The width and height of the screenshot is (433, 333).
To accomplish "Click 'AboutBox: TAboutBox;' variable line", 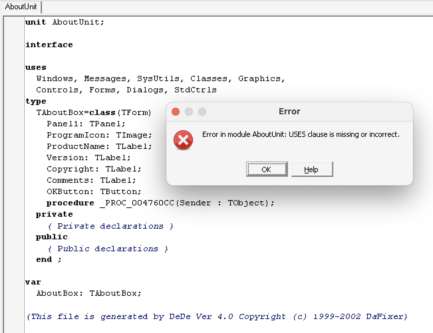I will tap(89, 293).
